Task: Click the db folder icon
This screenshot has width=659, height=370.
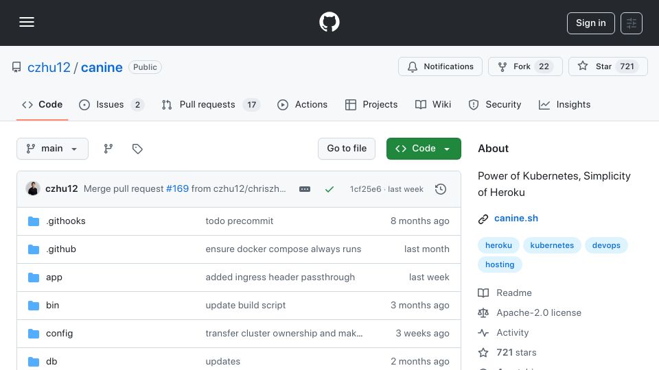Action: (x=34, y=362)
